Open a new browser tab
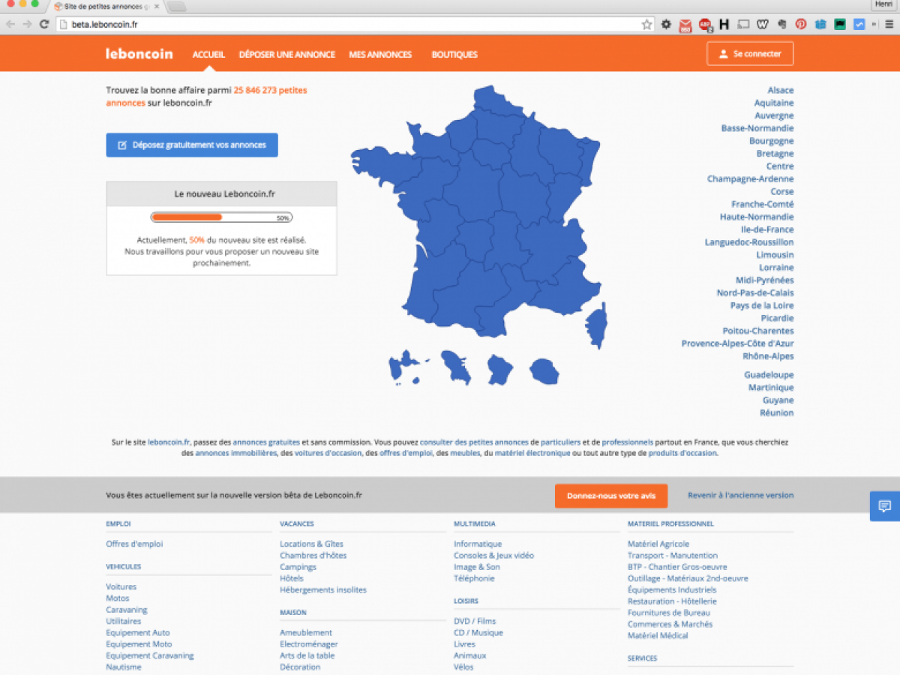 [177, 7]
